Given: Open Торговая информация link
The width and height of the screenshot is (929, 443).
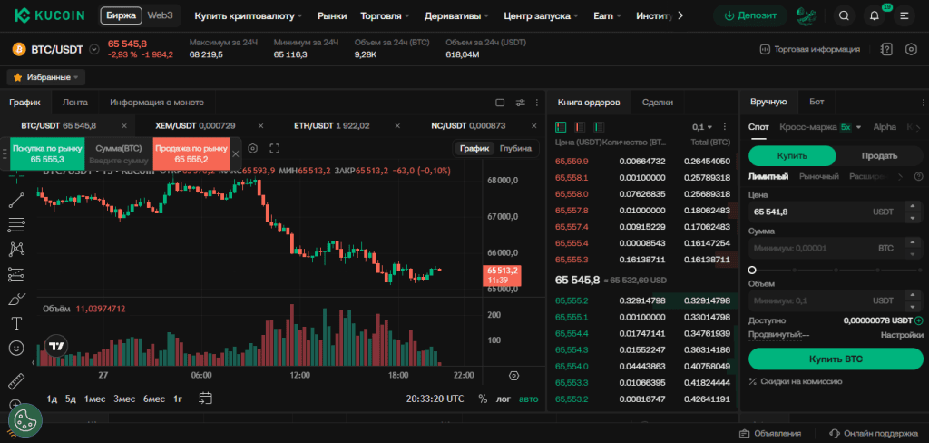Looking at the screenshot, I should [810, 49].
